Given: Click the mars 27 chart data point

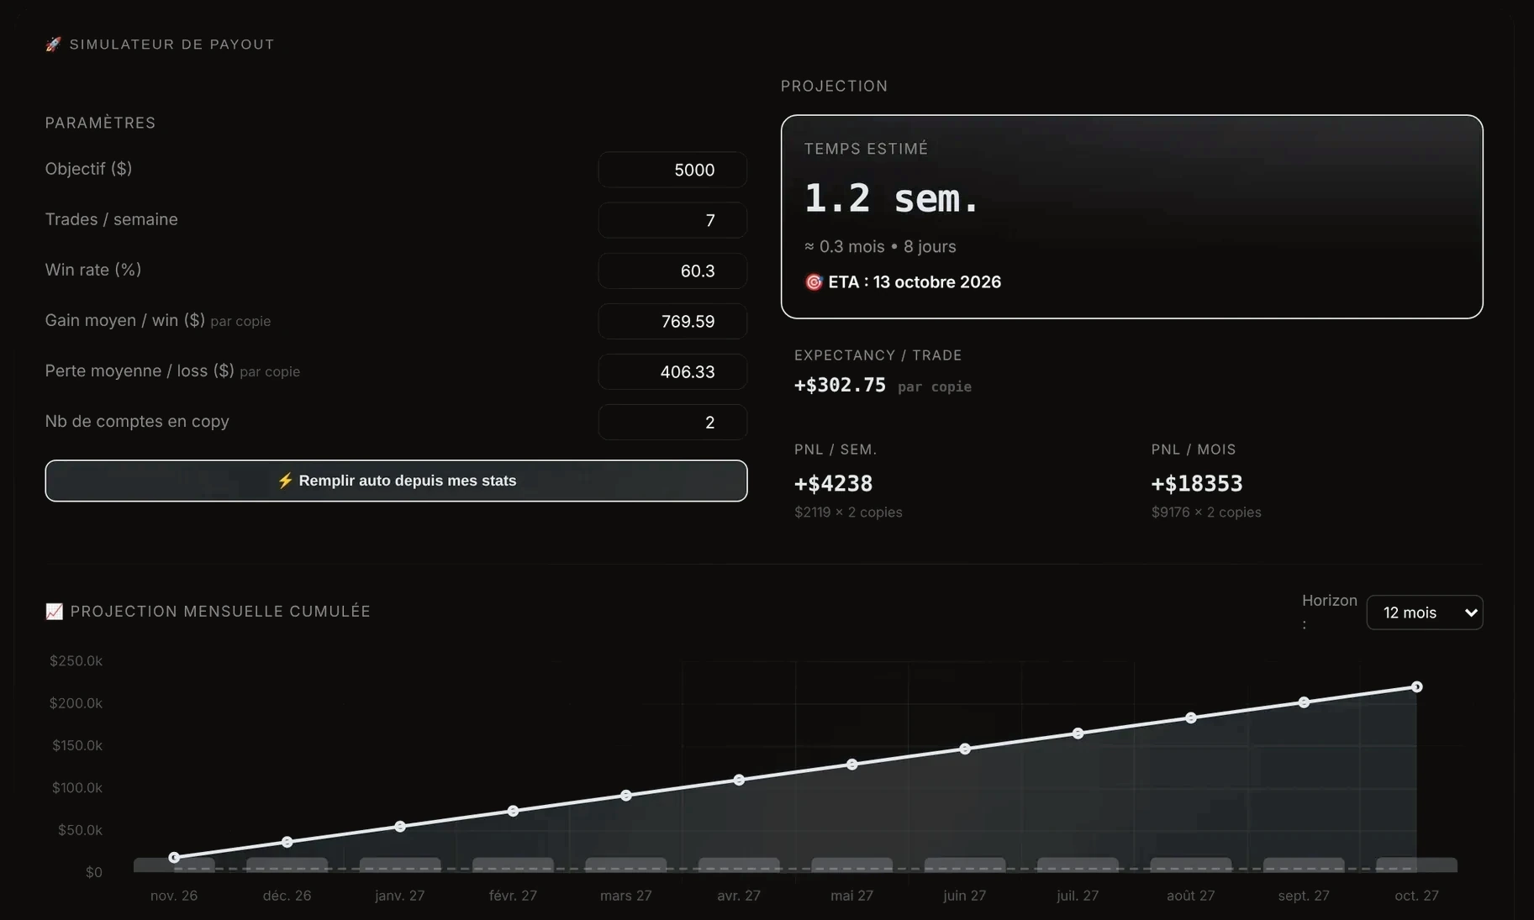Looking at the screenshot, I should point(626,796).
